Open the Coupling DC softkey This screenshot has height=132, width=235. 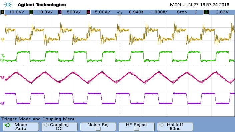click(x=59, y=127)
